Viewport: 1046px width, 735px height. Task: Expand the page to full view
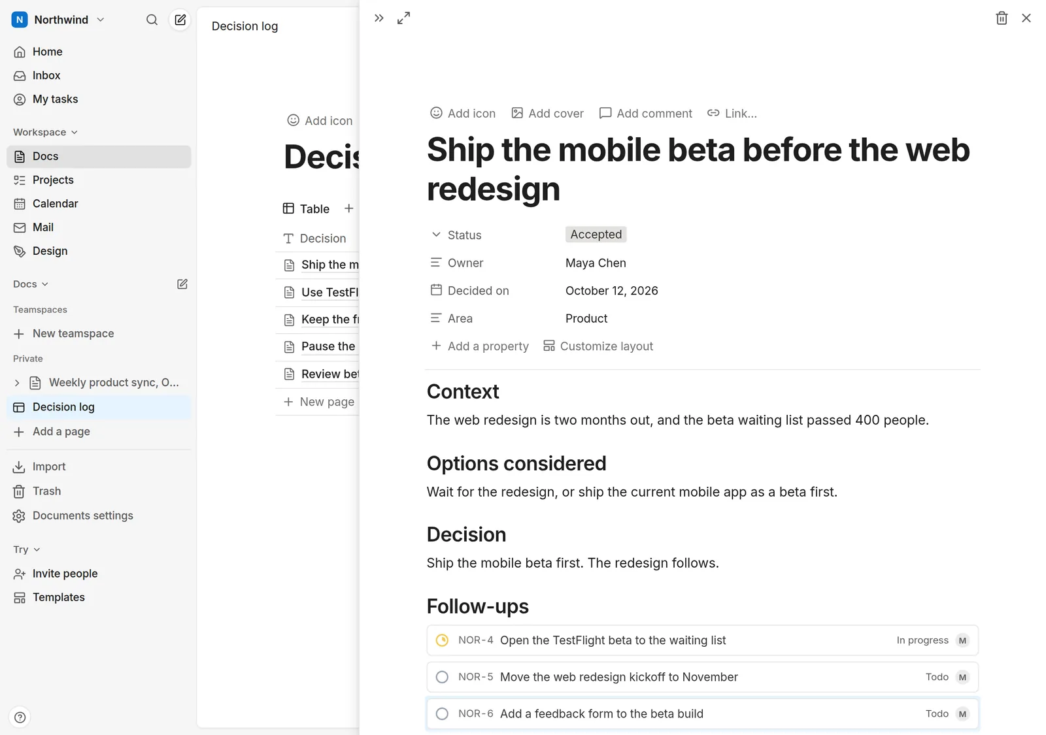click(404, 18)
